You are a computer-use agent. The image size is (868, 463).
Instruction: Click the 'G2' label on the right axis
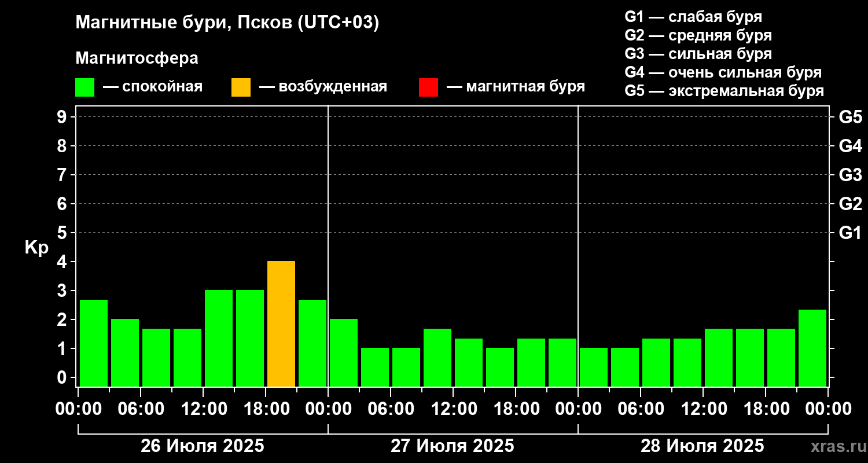(x=850, y=204)
